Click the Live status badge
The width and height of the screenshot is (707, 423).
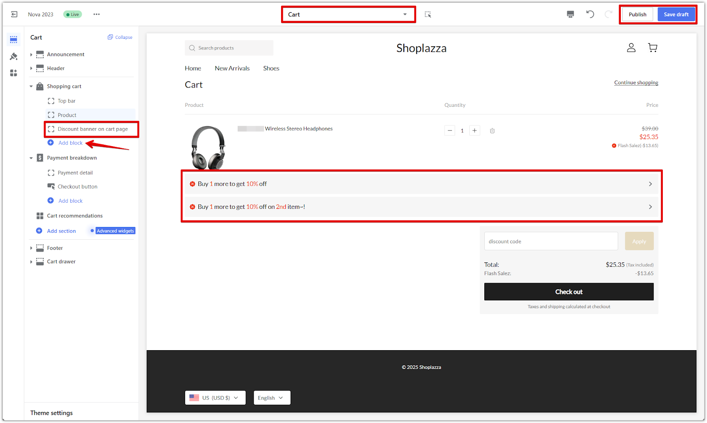click(x=72, y=15)
